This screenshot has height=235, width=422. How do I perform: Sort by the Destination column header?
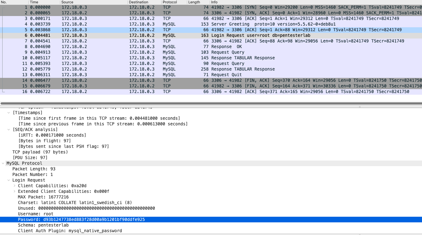point(144,2)
